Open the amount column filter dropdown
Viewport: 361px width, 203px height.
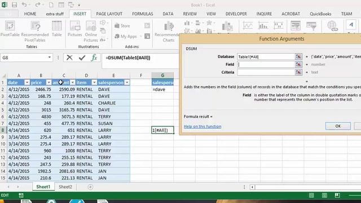pos(73,82)
